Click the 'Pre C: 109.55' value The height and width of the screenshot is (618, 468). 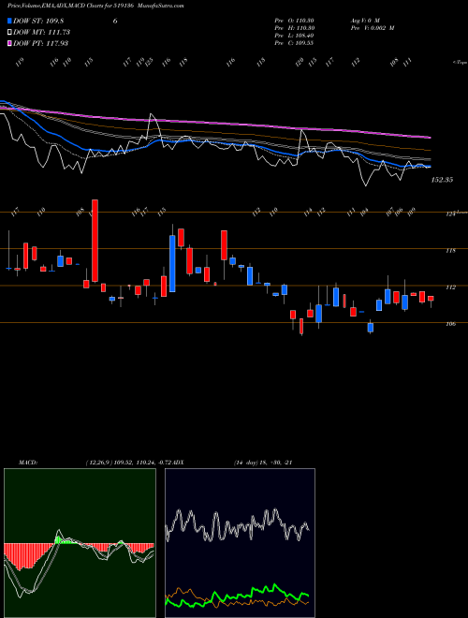(294, 43)
